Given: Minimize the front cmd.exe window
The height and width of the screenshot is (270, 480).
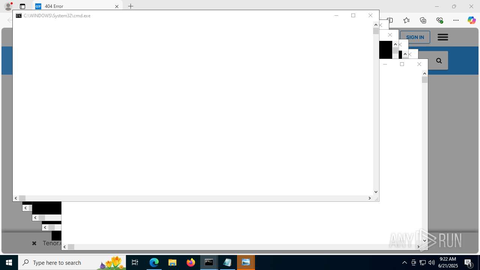Looking at the screenshot, I should click(336, 15).
